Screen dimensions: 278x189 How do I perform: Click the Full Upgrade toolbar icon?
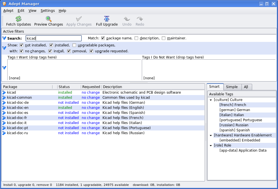(107, 19)
